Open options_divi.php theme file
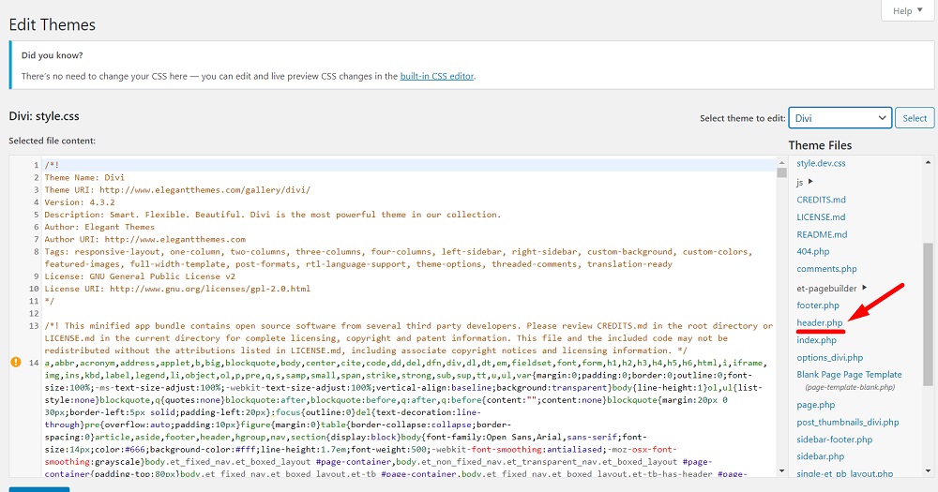 pyautogui.click(x=829, y=357)
